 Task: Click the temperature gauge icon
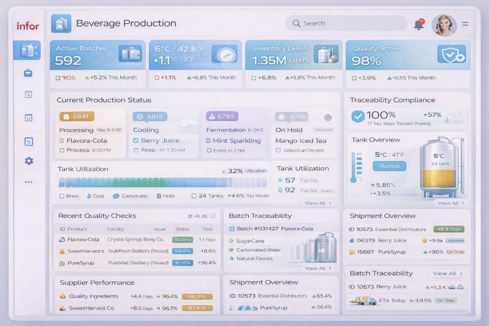click(x=226, y=54)
